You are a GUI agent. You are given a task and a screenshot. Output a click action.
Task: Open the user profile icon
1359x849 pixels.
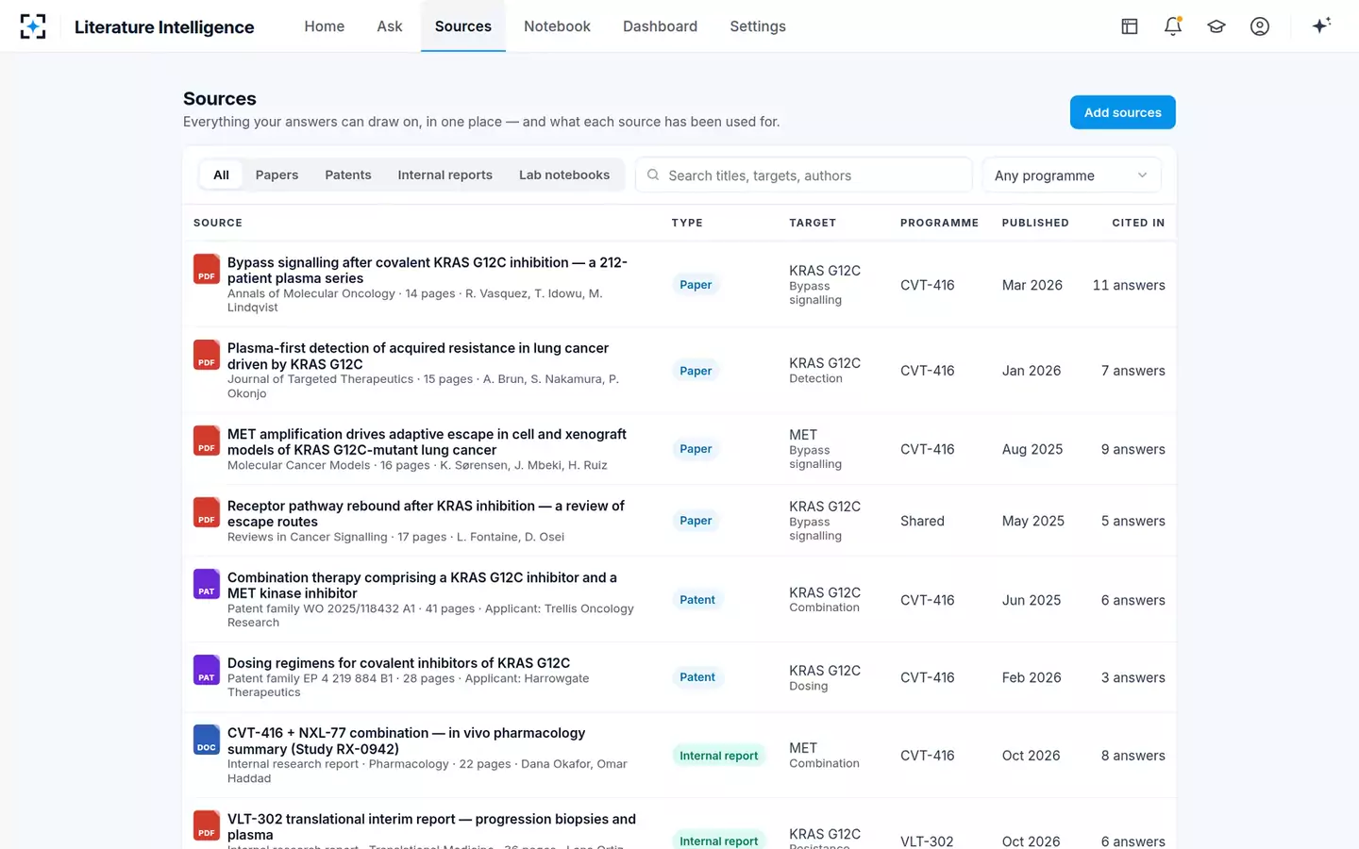click(1260, 26)
